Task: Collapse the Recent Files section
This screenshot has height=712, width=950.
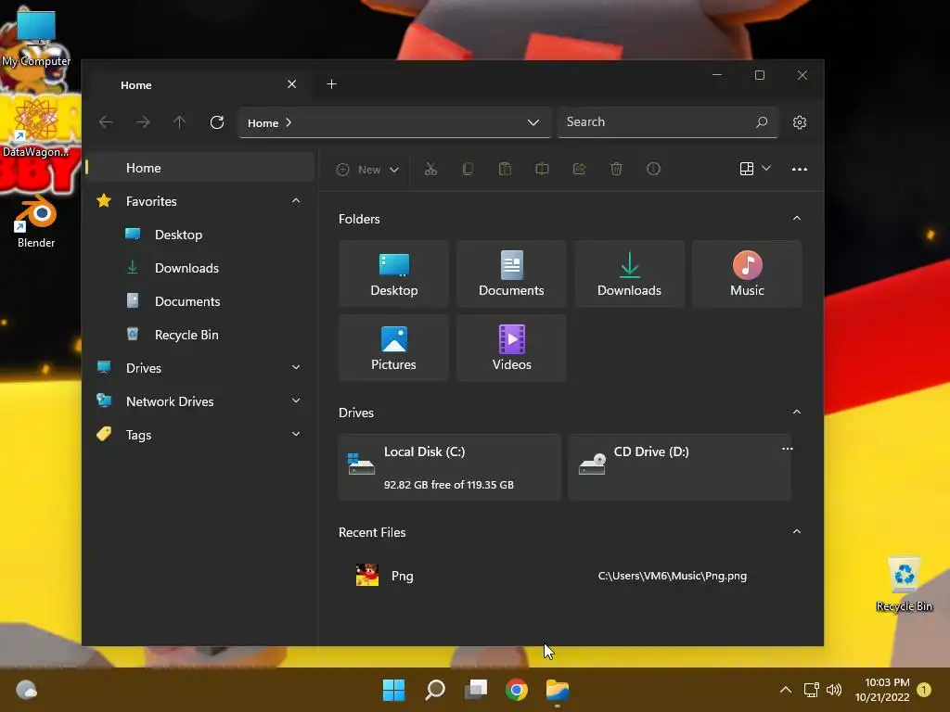Action: pos(797,531)
